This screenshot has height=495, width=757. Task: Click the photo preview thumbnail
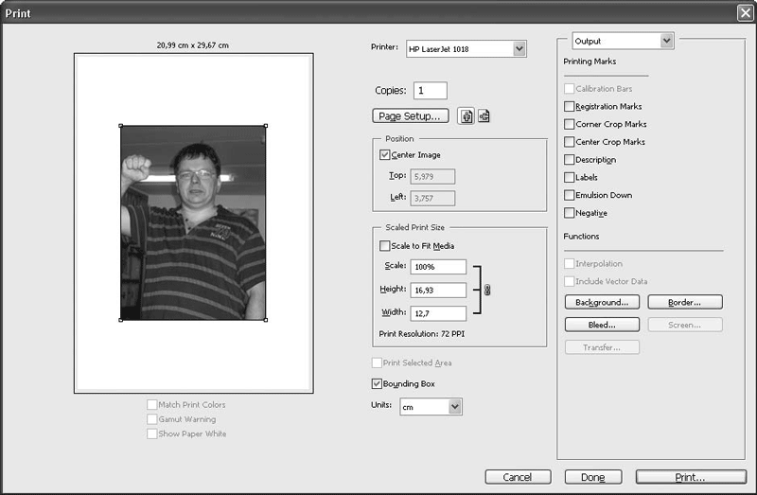coord(193,223)
